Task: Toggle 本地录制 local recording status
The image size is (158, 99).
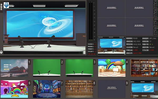Action: coord(92,44)
